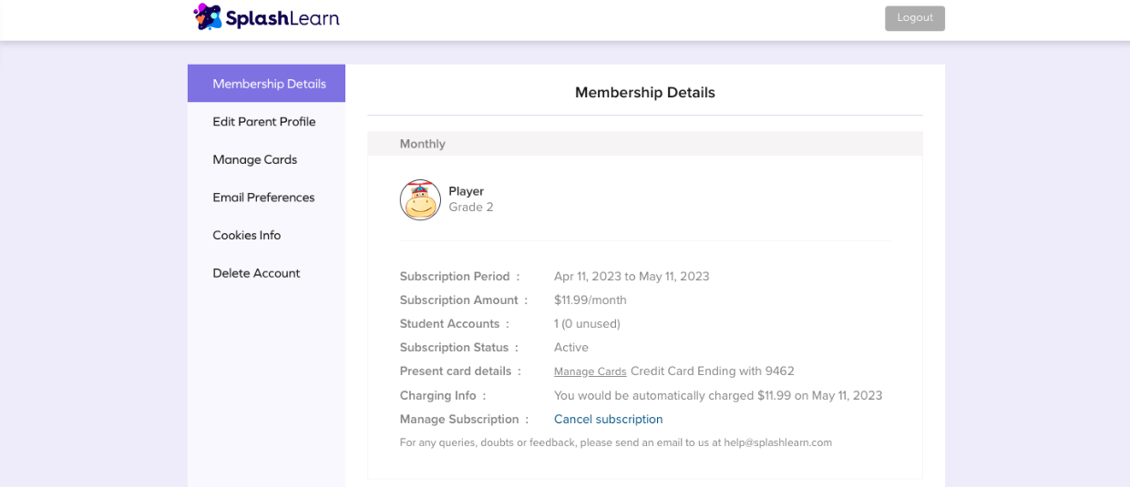Click the Player hippo avatar
The width and height of the screenshot is (1130, 487).
click(420, 199)
